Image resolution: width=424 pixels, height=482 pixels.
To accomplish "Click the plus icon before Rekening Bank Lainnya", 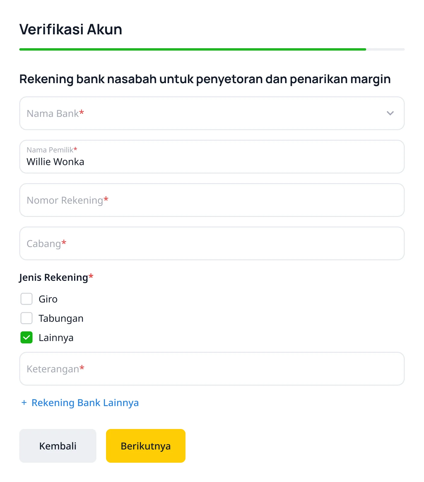I will [x=24, y=402].
